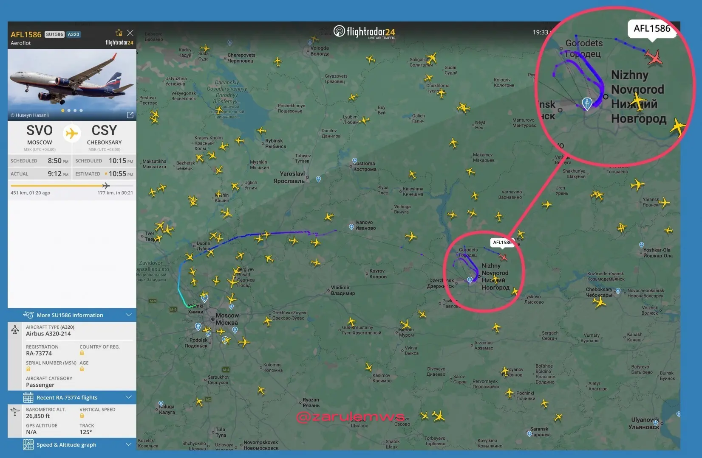Select the third photo carousel dot
The width and height of the screenshot is (702, 458).
coord(75,110)
